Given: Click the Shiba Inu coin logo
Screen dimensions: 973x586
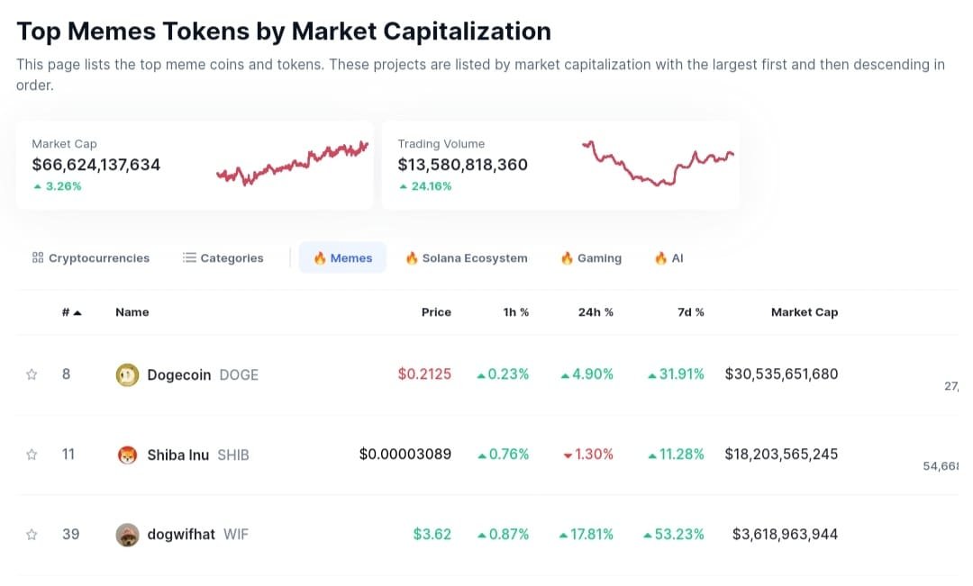Looking at the screenshot, I should click(128, 455).
